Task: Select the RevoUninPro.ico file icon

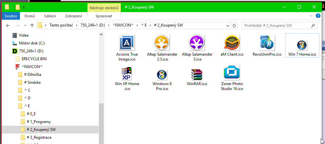Action: [x=267, y=43]
